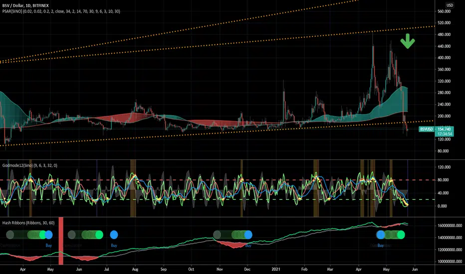Screen dimensions: 465x274
Task: Click the 140000000.000 Hash Ribbons axis label
Action: [450, 238]
